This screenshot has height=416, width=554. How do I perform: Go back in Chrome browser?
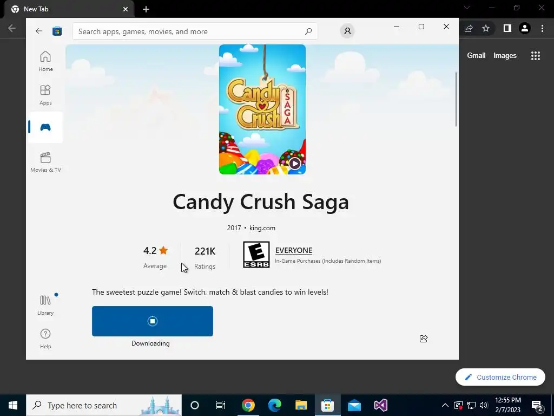(12, 28)
